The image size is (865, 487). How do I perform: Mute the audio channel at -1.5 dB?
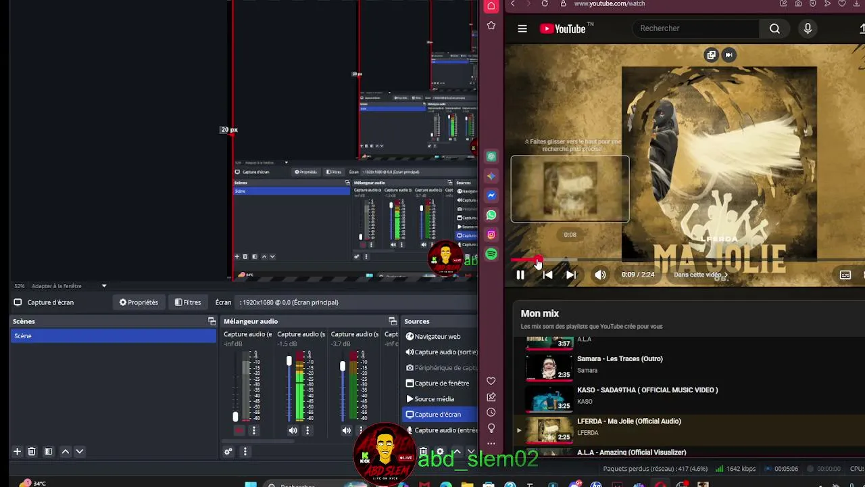pyautogui.click(x=293, y=430)
